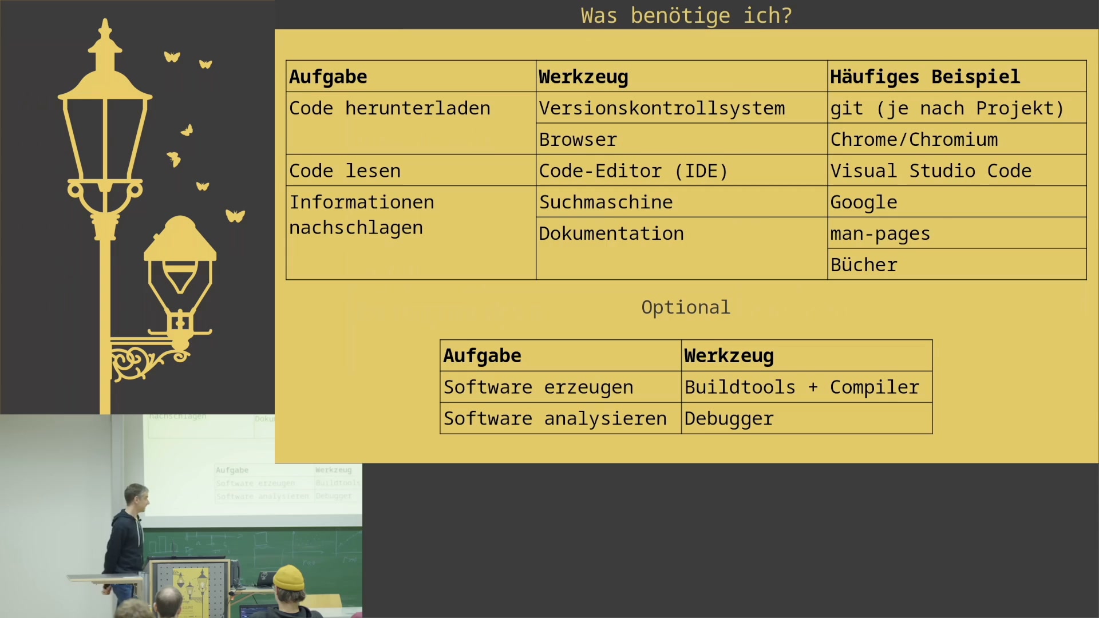Click the "Aufgabe" header of the top table
1099x618 pixels.
(x=328, y=77)
